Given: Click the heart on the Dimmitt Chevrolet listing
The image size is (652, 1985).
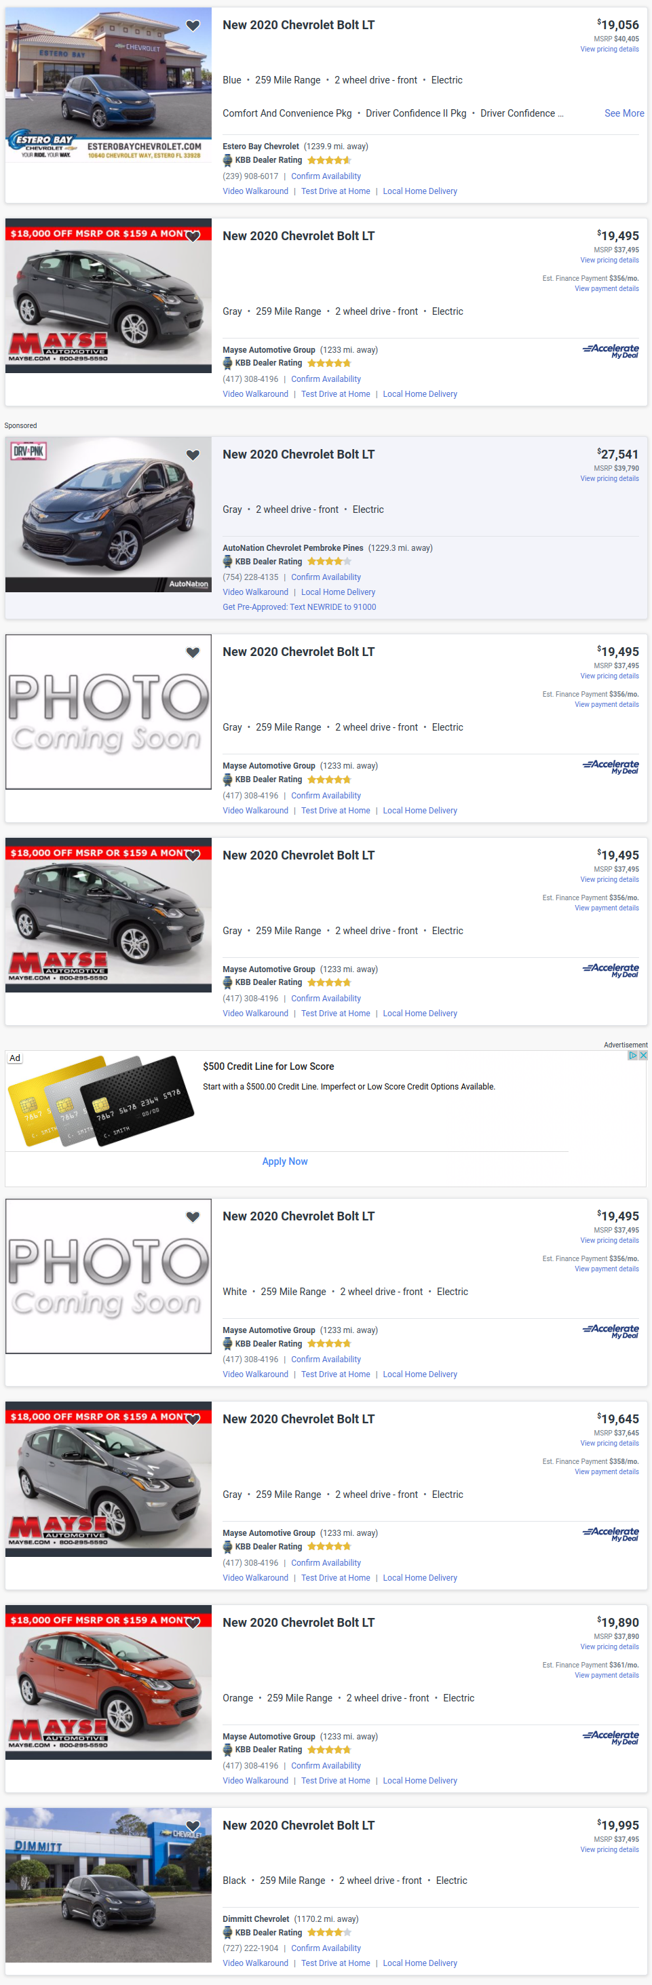Looking at the screenshot, I should pyautogui.click(x=193, y=1826).
